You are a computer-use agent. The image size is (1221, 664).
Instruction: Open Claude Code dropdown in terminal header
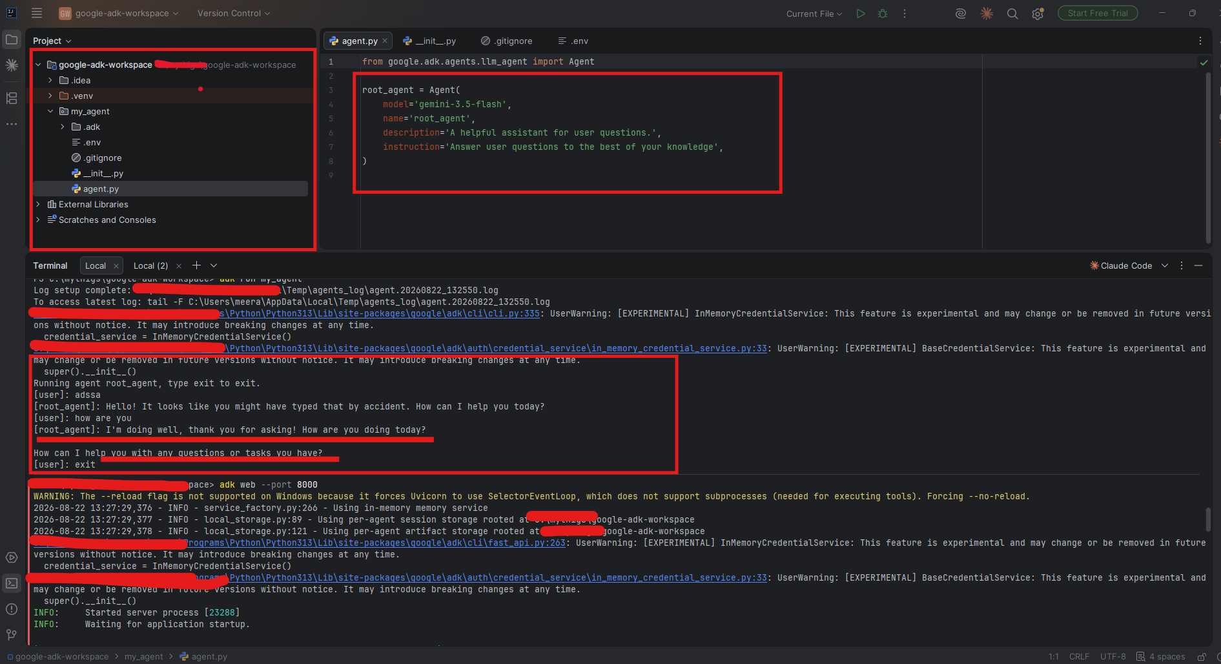point(1165,265)
